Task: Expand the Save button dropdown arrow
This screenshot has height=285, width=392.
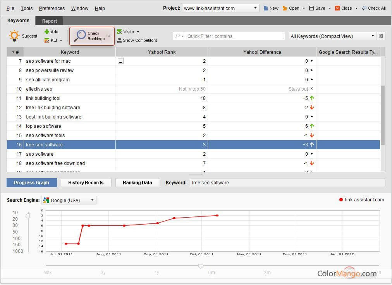Action: pyautogui.click(x=330, y=8)
